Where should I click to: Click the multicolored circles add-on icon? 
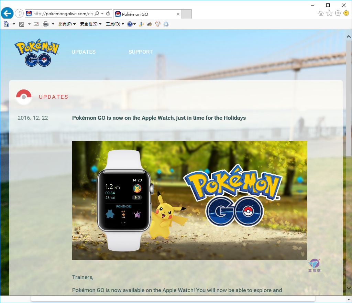(157, 24)
